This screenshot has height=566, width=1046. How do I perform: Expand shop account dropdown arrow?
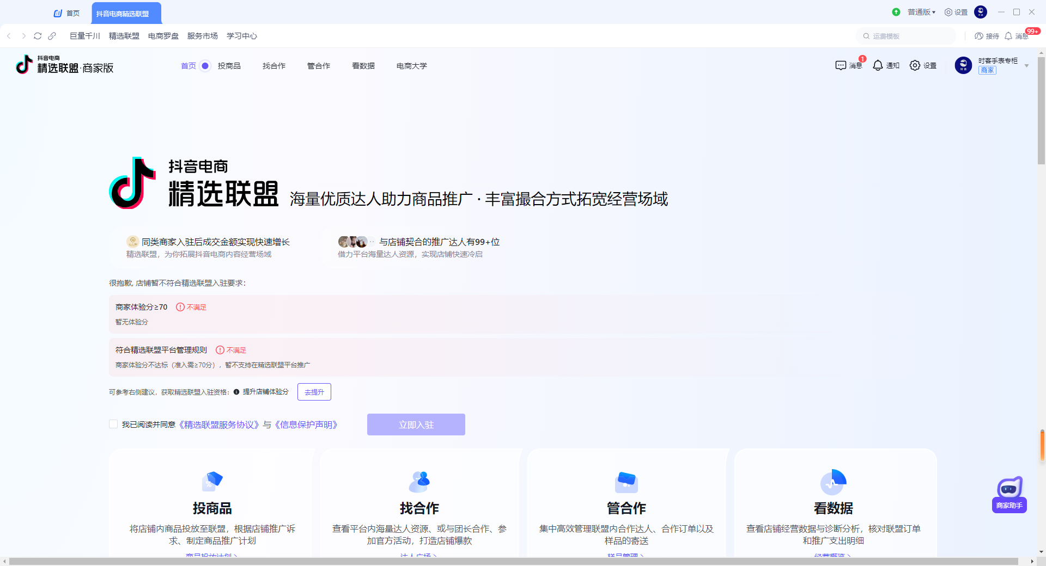1026,66
